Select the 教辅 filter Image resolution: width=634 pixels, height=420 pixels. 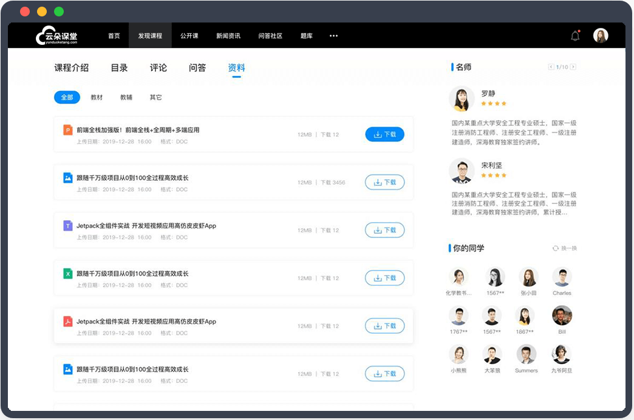[x=126, y=98]
